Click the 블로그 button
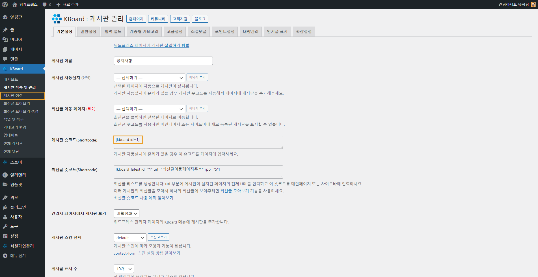Viewport: 538px width, 277px height. [200, 19]
